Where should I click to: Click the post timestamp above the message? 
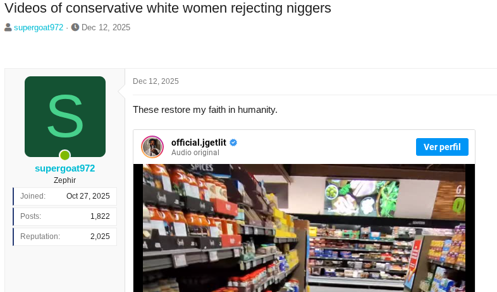[x=156, y=81]
